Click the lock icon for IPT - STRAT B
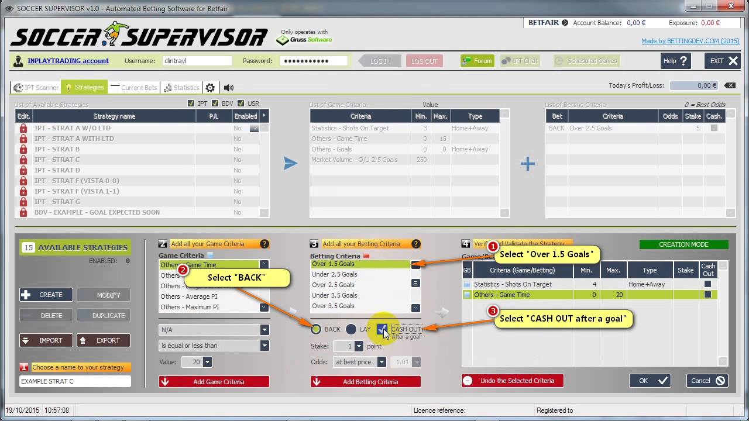This screenshot has width=749, height=421. 23,149
